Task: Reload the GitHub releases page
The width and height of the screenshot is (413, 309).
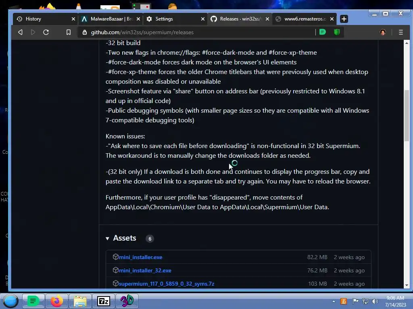Action: tap(46, 32)
